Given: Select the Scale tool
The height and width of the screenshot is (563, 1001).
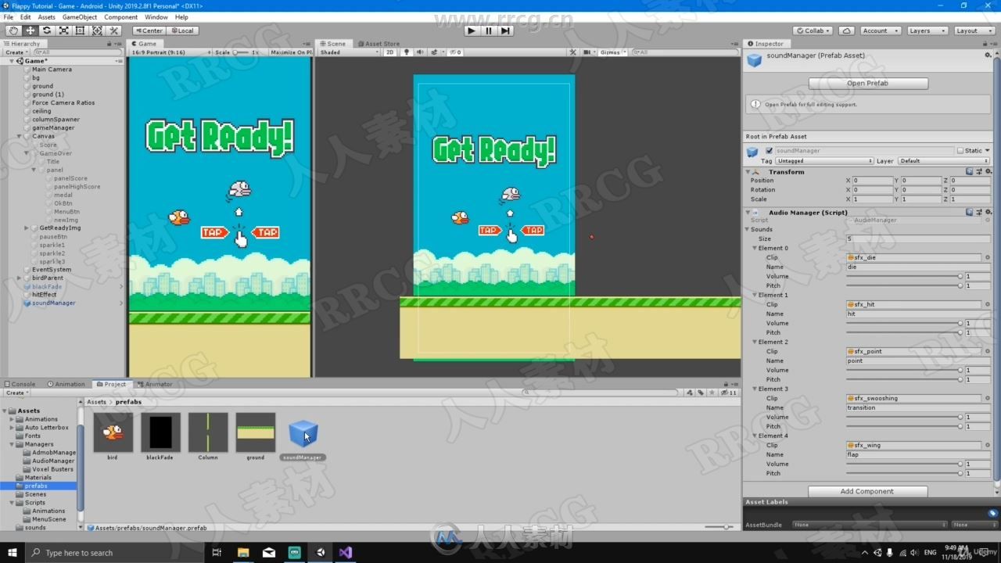Looking at the screenshot, I should pos(63,30).
